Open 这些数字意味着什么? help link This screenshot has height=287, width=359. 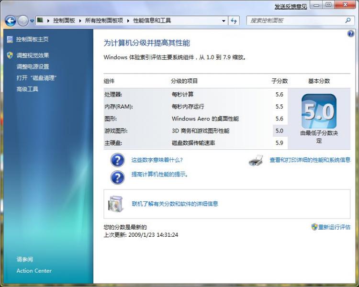click(x=157, y=160)
